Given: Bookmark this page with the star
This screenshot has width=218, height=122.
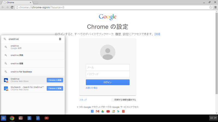Looking at the screenshot, I should 211,7.
